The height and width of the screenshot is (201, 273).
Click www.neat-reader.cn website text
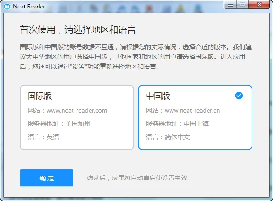point(192,110)
